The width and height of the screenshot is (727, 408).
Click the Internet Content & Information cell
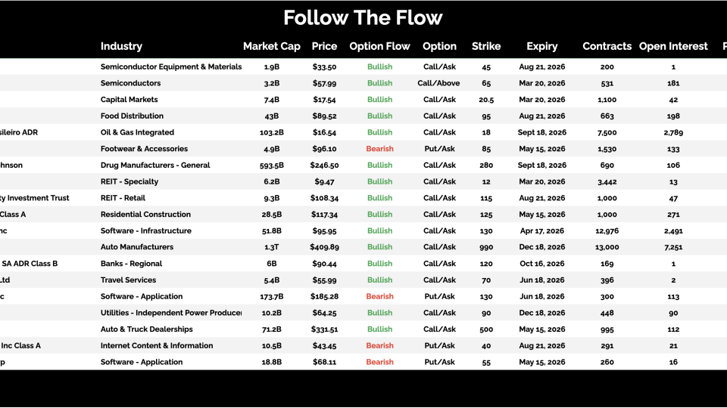click(158, 345)
